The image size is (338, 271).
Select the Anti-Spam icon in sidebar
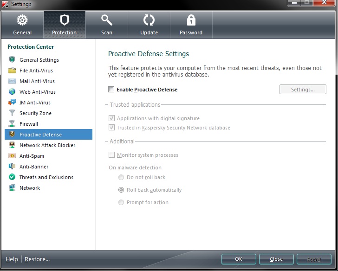tap(12, 156)
